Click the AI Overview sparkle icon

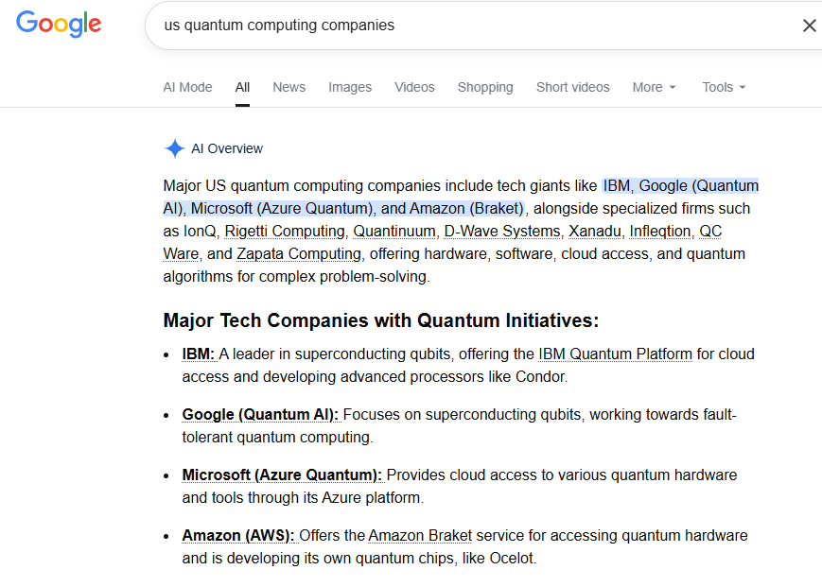pos(174,148)
